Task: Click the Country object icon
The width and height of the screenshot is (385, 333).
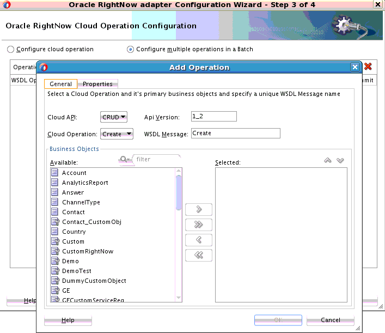Action: pos(55,232)
